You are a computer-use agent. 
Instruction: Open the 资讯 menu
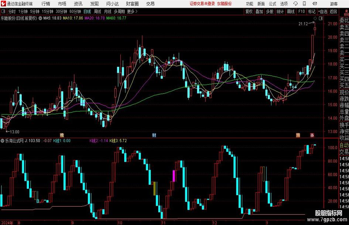coord(78,4)
